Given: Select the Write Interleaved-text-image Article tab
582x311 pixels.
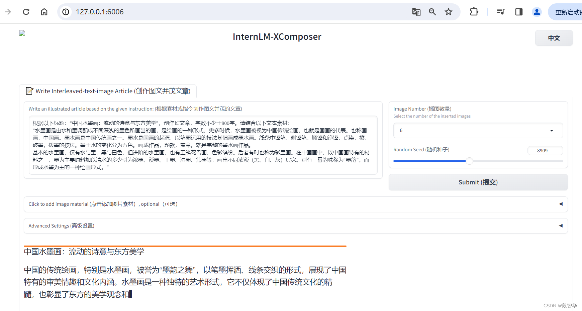Looking at the screenshot, I should pos(108,91).
